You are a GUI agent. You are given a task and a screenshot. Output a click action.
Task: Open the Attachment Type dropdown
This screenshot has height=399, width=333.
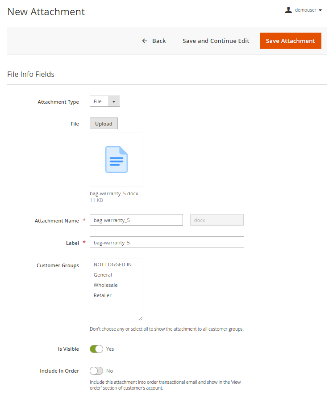click(x=104, y=101)
